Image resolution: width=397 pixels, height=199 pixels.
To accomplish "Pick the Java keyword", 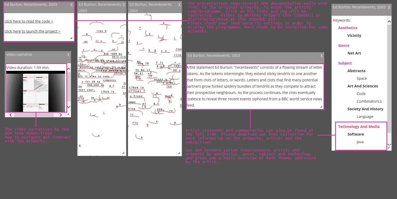I will pos(360,142).
